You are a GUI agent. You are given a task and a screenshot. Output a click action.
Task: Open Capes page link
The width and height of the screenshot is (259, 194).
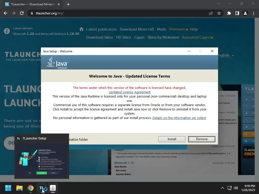[139, 37]
